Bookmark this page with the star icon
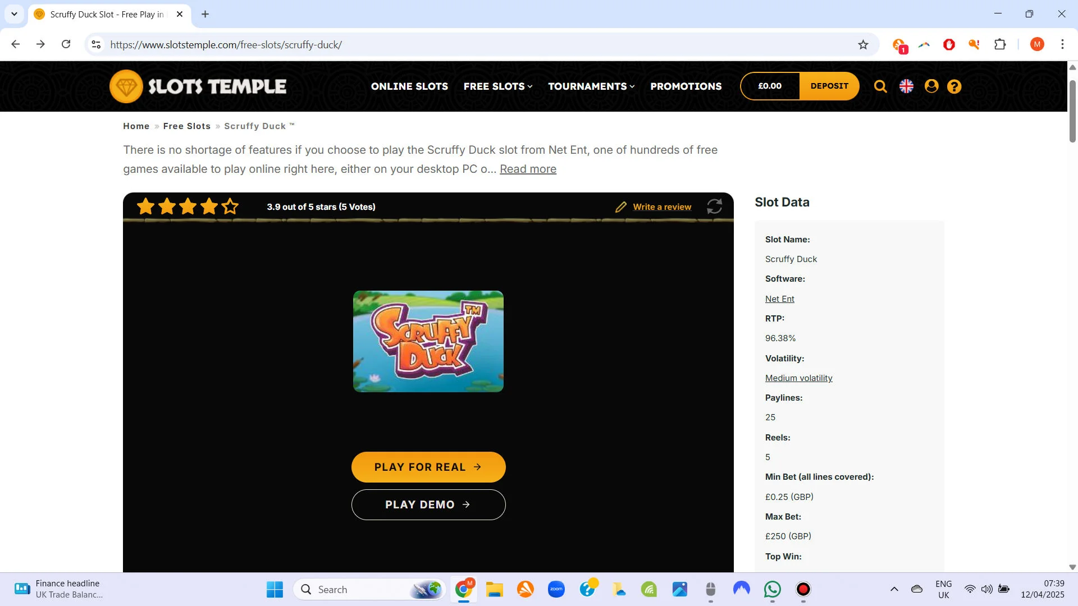The image size is (1078, 606). [x=863, y=45]
